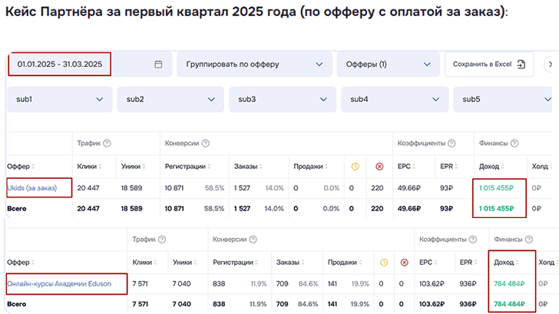Click EPC value 49.66₽ in Ukids row
The width and height of the screenshot is (559, 314).
[409, 188]
